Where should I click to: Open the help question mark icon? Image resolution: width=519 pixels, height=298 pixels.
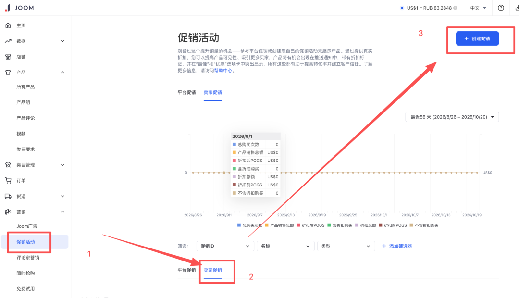(501, 8)
